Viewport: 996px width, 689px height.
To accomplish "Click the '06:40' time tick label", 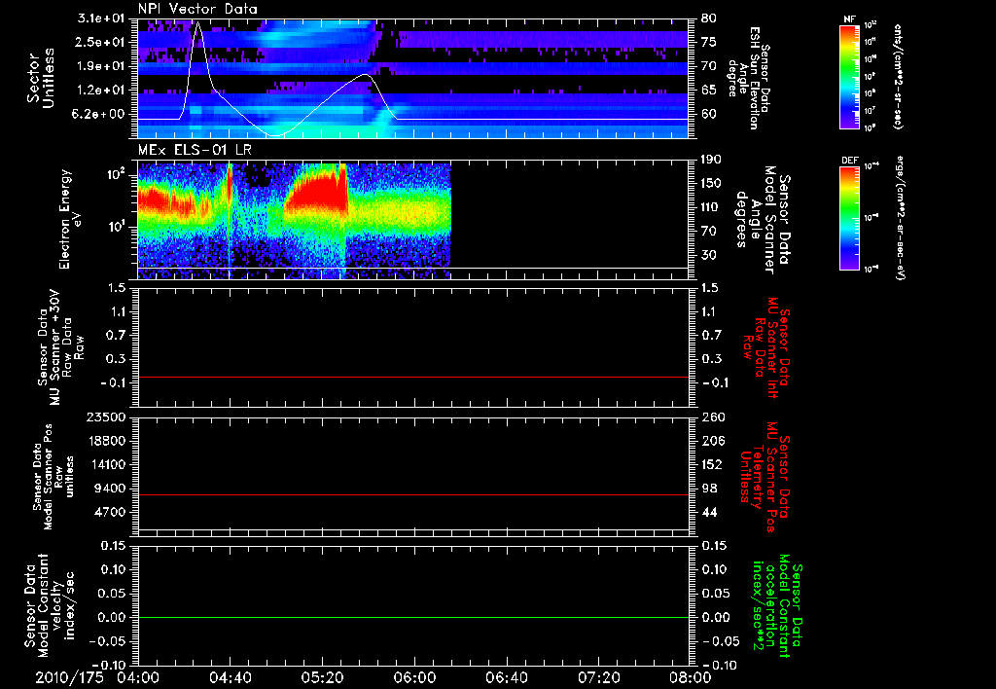I will [506, 677].
